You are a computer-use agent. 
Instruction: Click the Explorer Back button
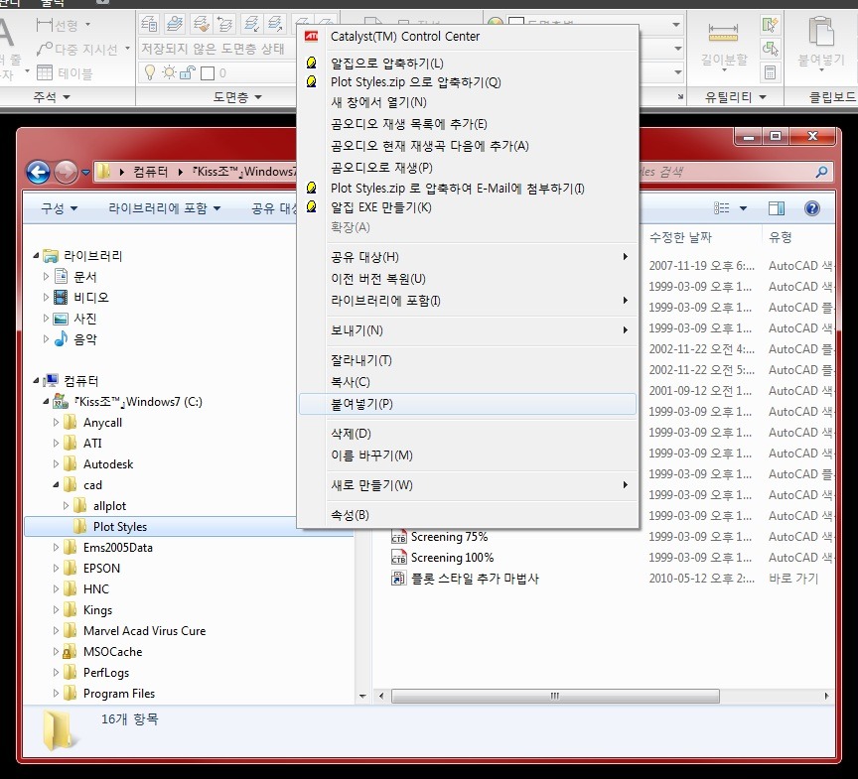[x=39, y=173]
